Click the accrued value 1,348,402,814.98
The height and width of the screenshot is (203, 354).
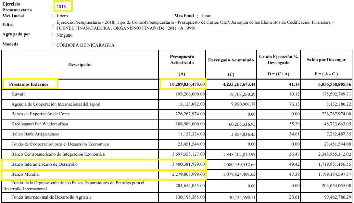pos(239,154)
